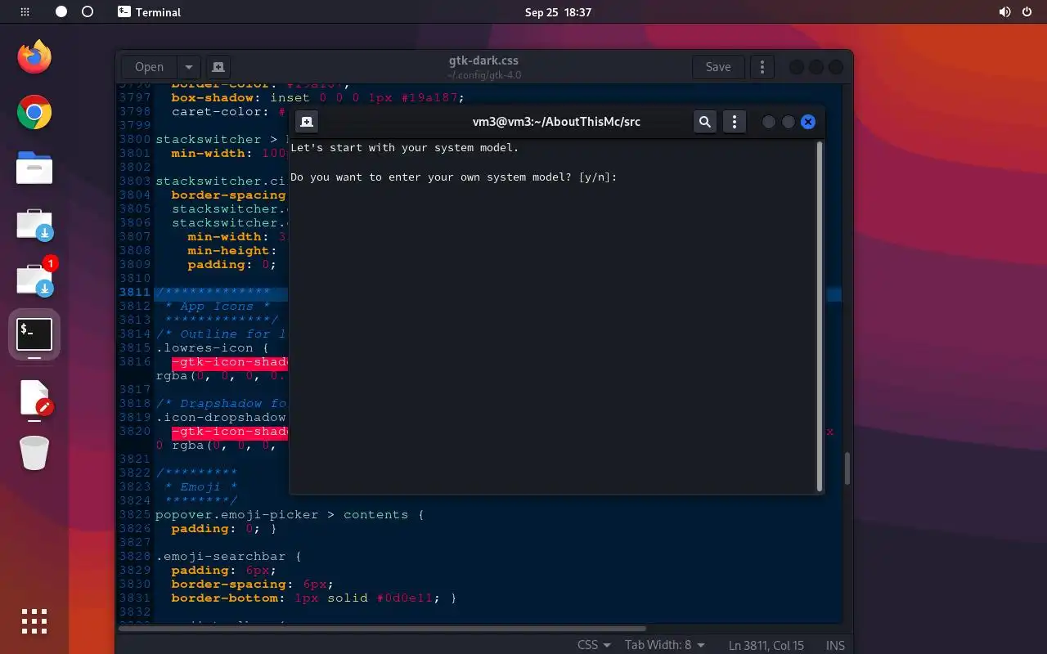Click 'Let's start with your system model' text
The height and width of the screenshot is (654, 1047).
(404, 148)
